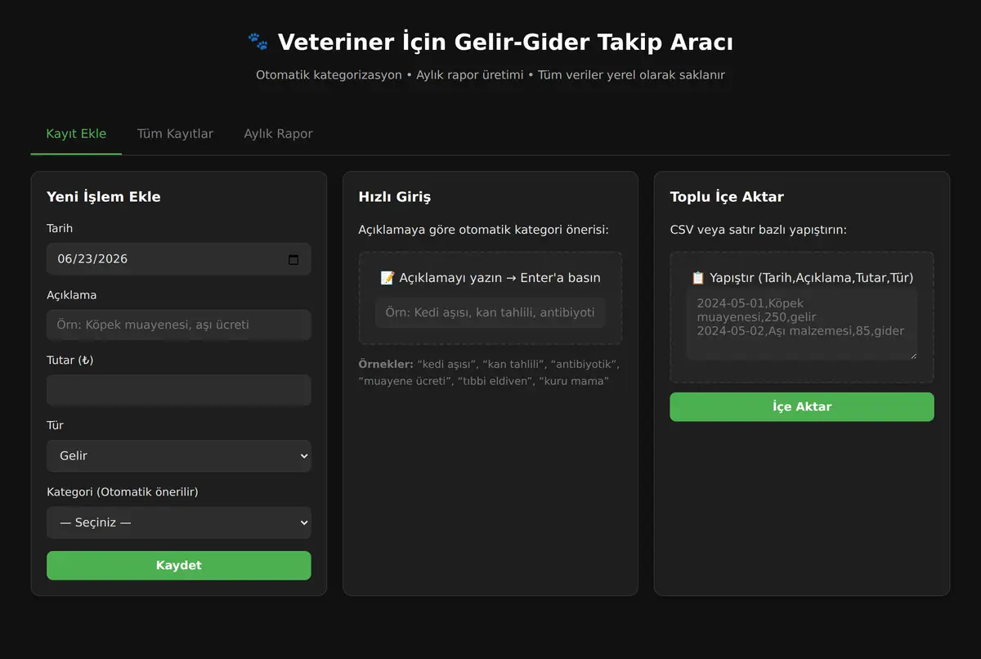
Task: Click the Toplu İçe Aktar heading
Action: (727, 197)
